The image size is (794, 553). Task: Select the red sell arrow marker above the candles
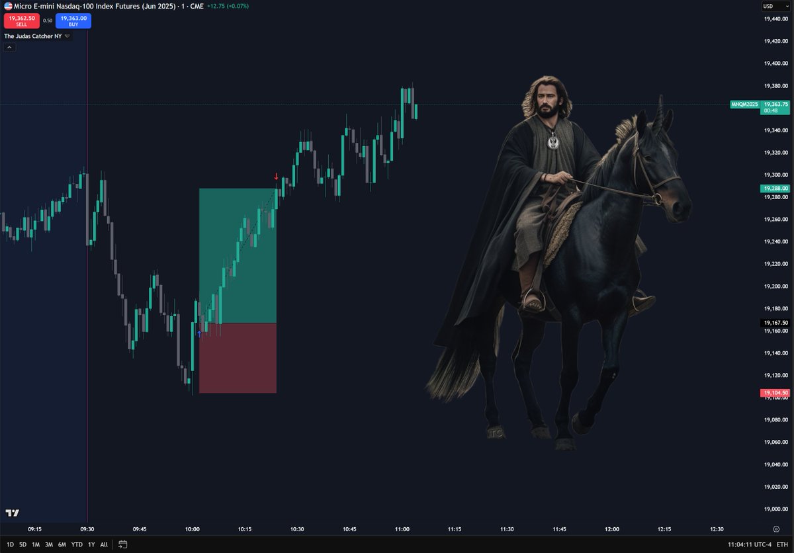(277, 177)
